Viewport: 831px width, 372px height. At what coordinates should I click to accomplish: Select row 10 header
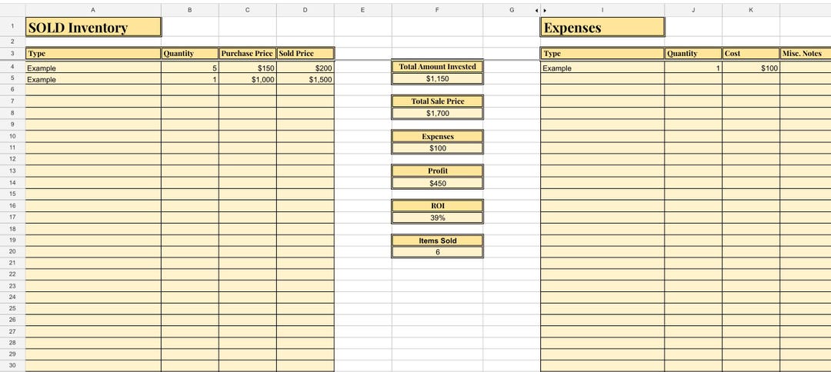click(x=12, y=136)
